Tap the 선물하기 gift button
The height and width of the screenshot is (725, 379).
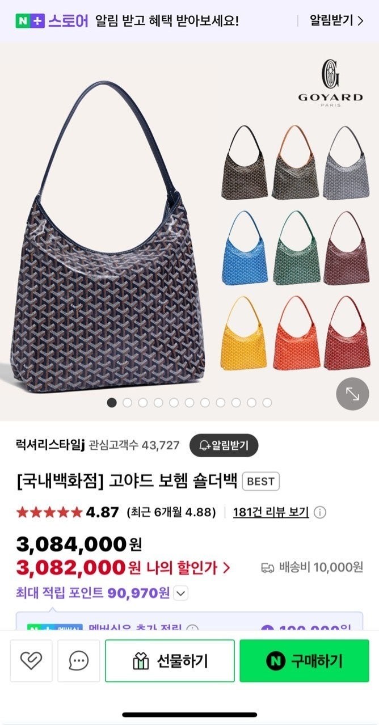click(170, 661)
